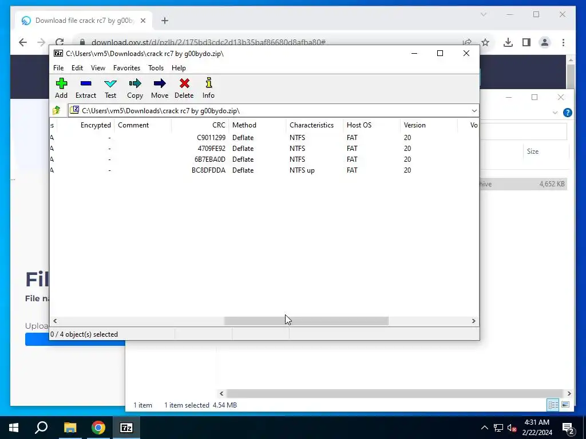Open the network tray icon
The height and width of the screenshot is (439, 586).
[498, 428]
